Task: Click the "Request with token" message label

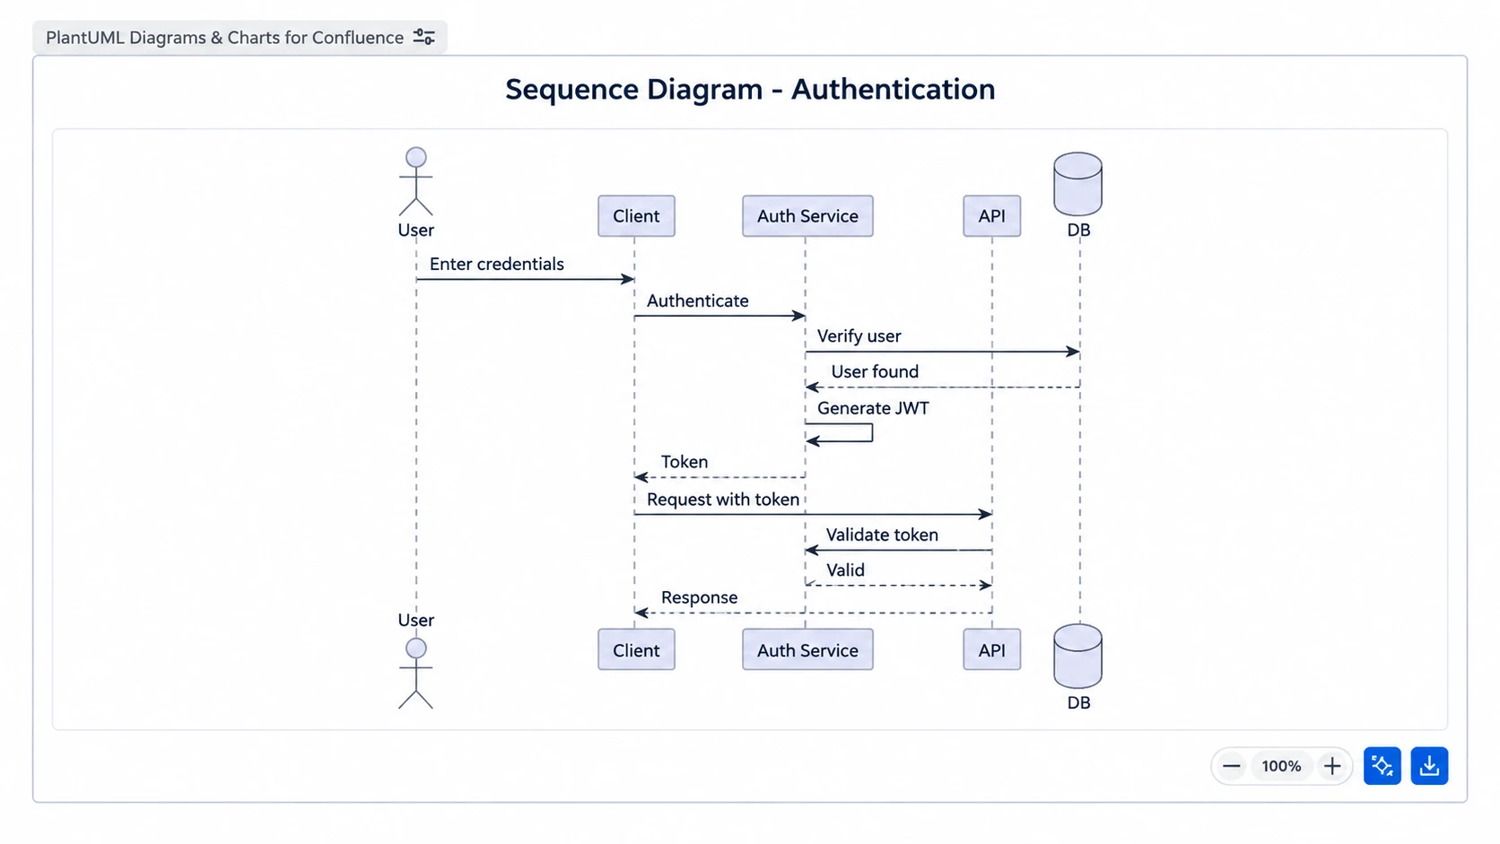Action: pyautogui.click(x=723, y=500)
